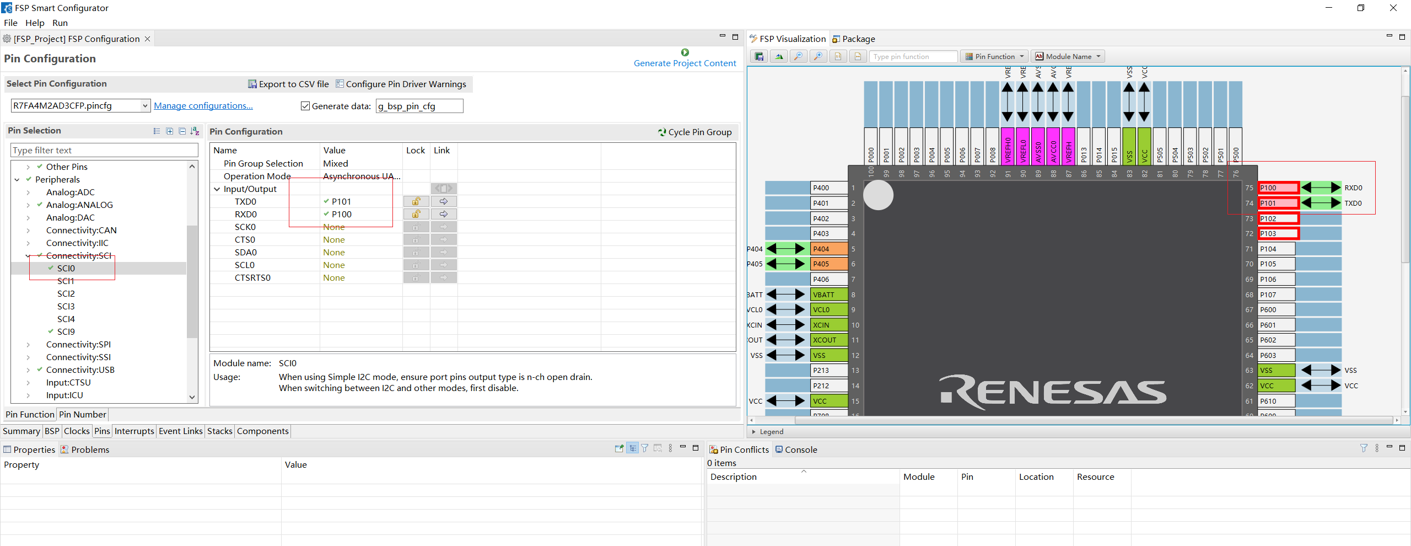Reset package view to 1:1 scale
The width and height of the screenshot is (1411, 546).
[838, 56]
